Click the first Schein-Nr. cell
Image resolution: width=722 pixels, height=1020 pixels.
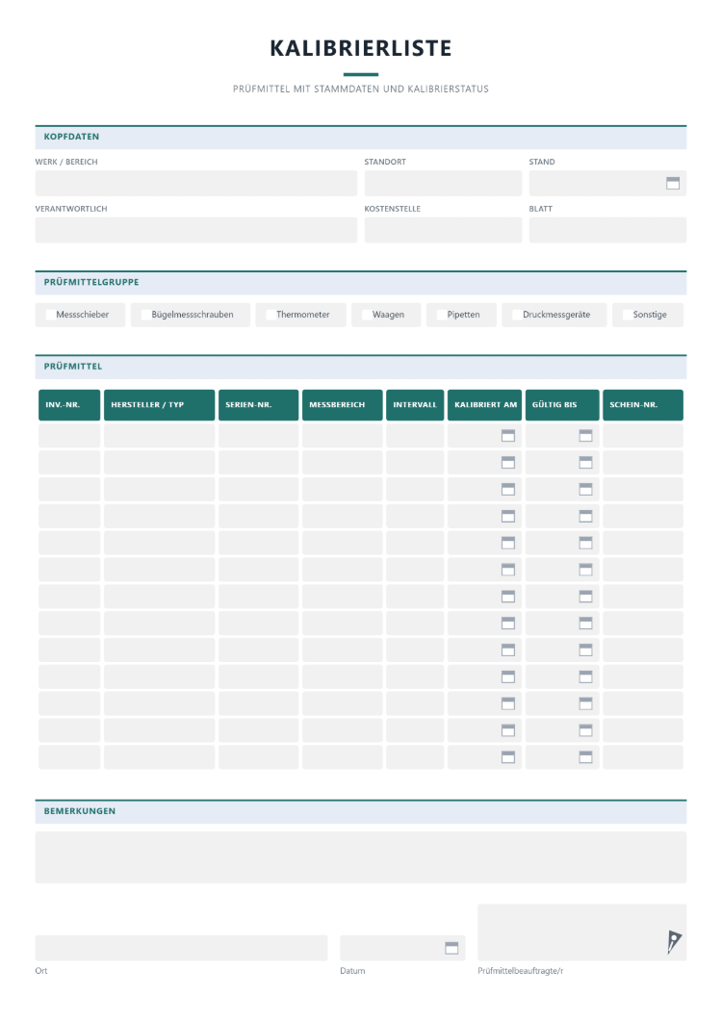[642, 436]
